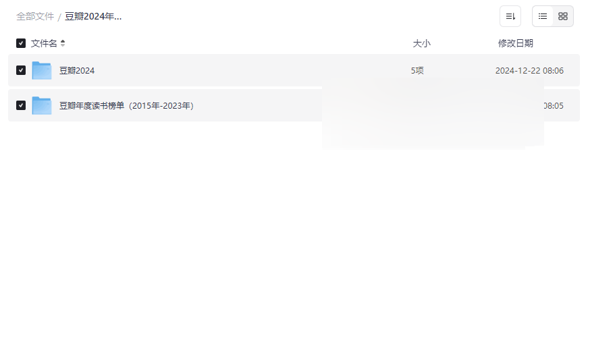Click the 豆瓣年度读书榜单 folder icon
The width and height of the screenshot is (590, 347).
pos(42,105)
